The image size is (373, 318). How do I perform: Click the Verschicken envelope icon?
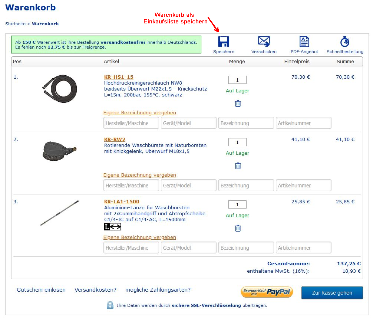tap(264, 42)
